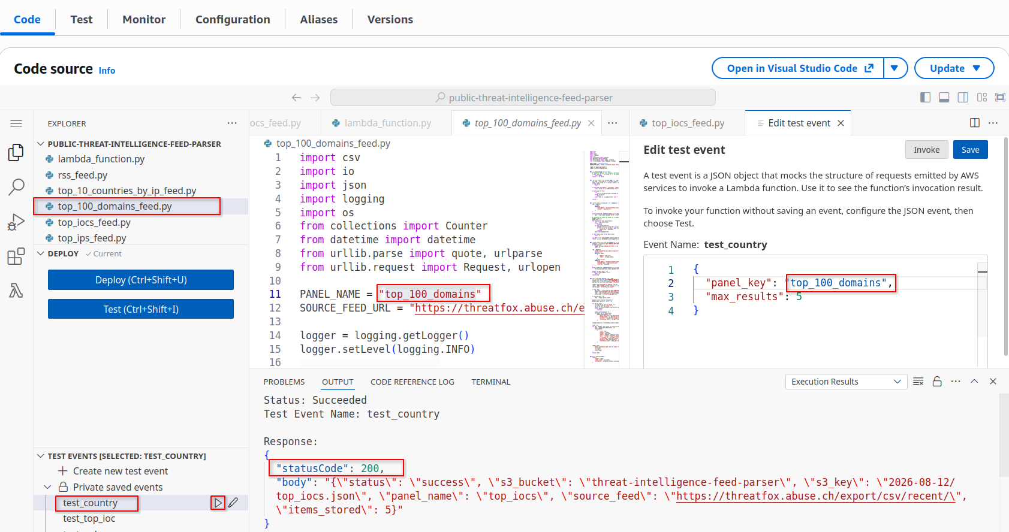1009x532 pixels.
Task: Switch to the Configuration tab
Action: (x=233, y=19)
